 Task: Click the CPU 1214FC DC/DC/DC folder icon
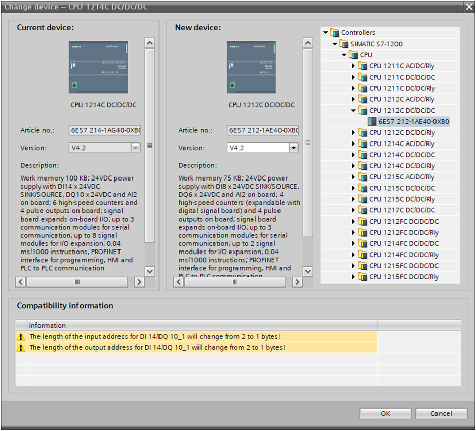click(x=363, y=243)
